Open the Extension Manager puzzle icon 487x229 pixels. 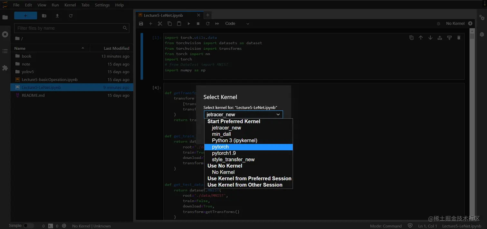(x=5, y=68)
